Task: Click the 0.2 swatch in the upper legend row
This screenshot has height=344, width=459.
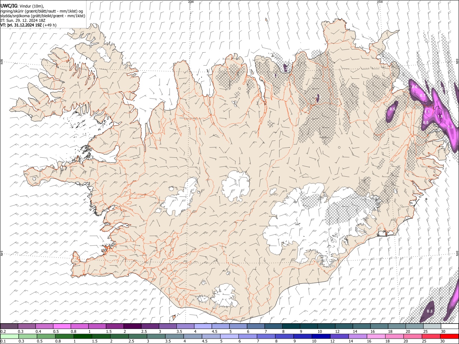Action: click(x=9, y=326)
